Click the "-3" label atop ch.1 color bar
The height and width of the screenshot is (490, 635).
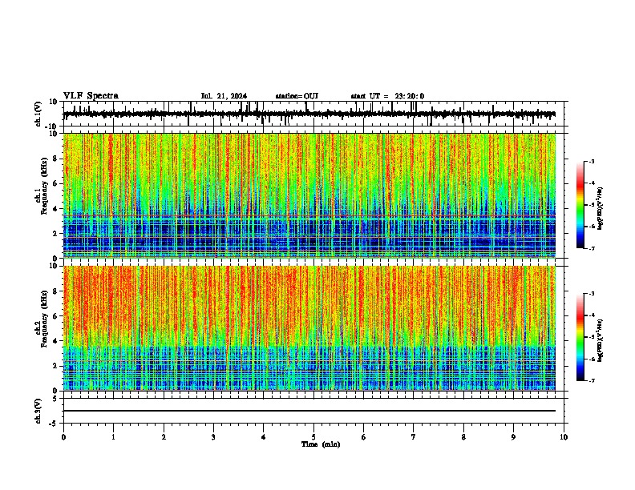[x=591, y=162]
